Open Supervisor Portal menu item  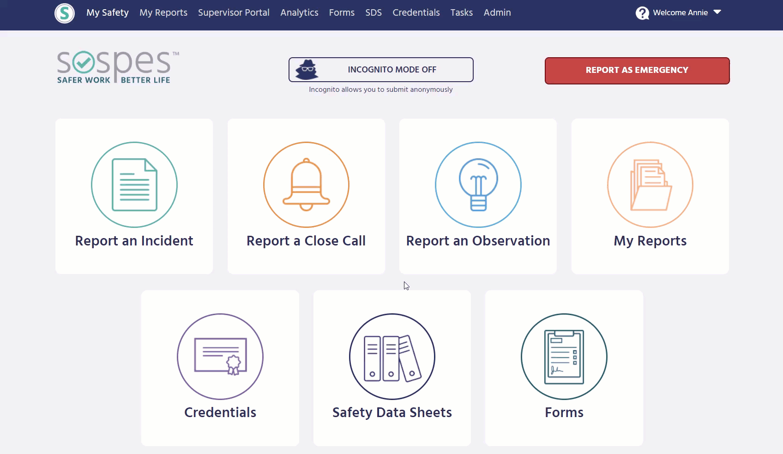point(234,12)
